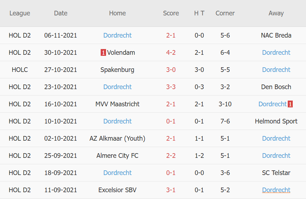Select the Excelsior SBV team name
Image resolution: width=306 pixels, height=199 pixels.
(x=117, y=190)
